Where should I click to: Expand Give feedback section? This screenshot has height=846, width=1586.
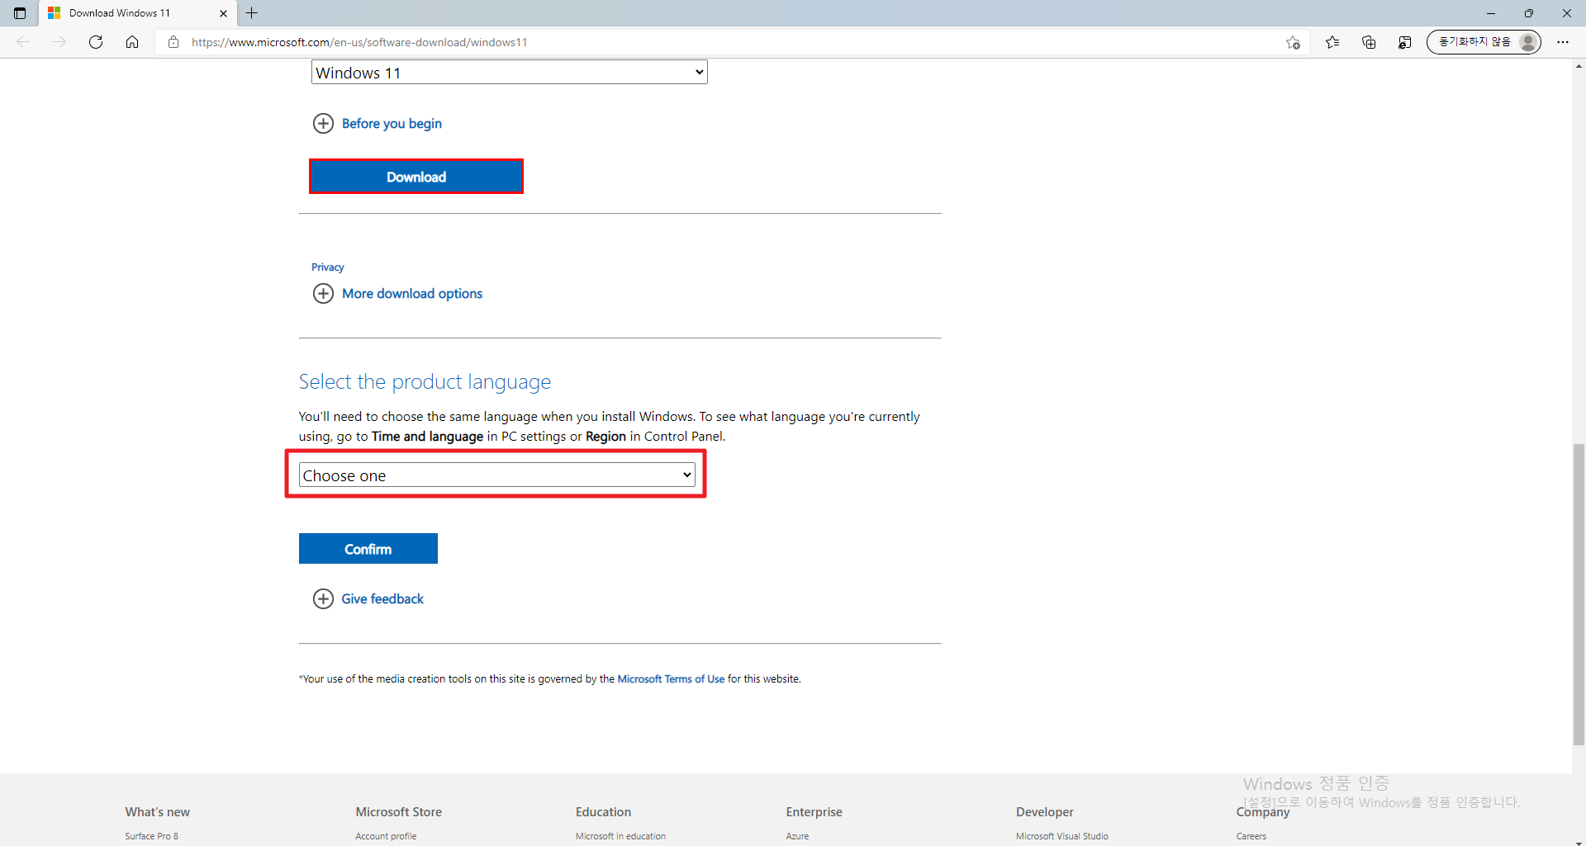[368, 599]
